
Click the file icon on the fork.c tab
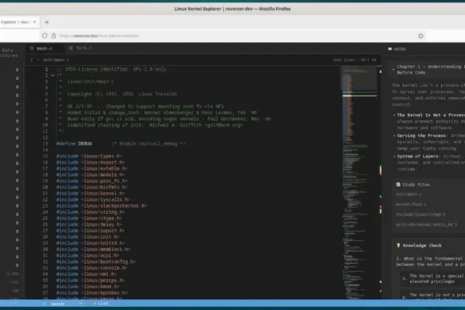click(x=71, y=48)
